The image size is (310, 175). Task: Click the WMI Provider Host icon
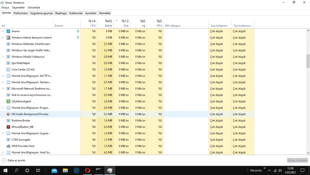[8, 146]
